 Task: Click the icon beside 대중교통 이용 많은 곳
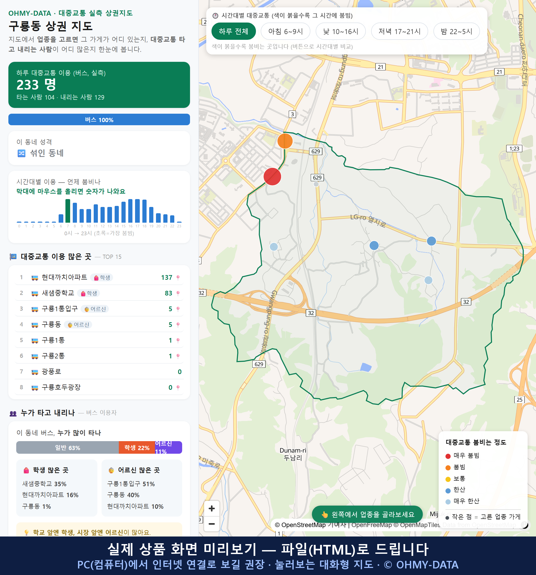[x=13, y=256]
